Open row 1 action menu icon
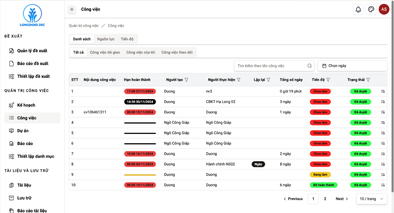The image size is (394, 213). [x=383, y=91]
